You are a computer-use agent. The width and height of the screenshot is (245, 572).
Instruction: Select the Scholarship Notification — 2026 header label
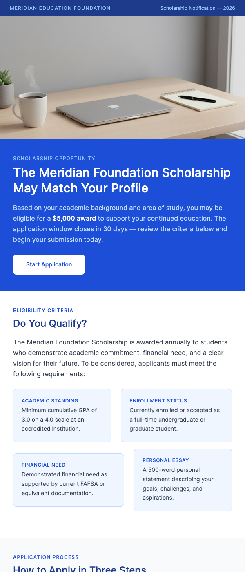pos(198,8)
